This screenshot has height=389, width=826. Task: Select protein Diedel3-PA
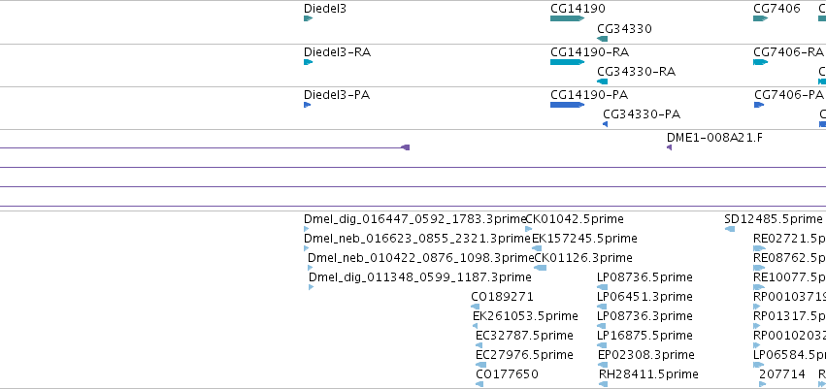(337, 95)
